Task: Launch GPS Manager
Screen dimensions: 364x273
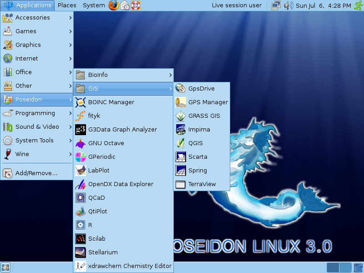Action: [202, 102]
